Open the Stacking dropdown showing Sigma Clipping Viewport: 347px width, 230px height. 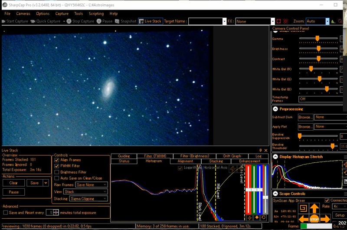click(x=88, y=199)
